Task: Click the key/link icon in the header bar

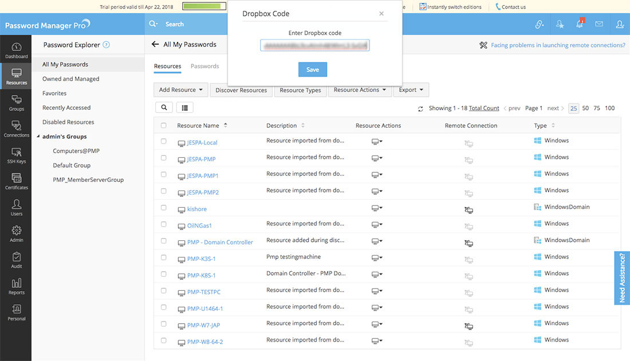Action: coord(539,25)
